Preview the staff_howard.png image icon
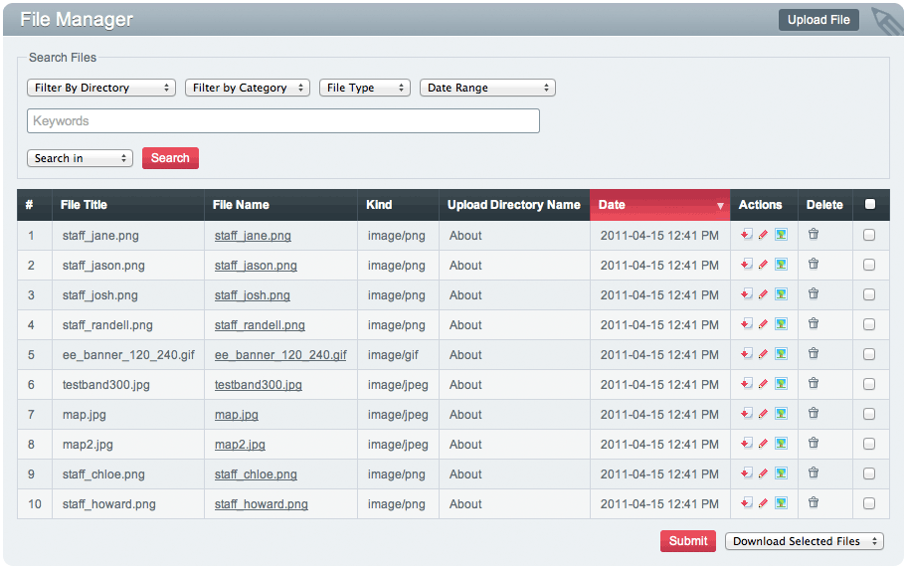The image size is (907, 568). click(781, 502)
